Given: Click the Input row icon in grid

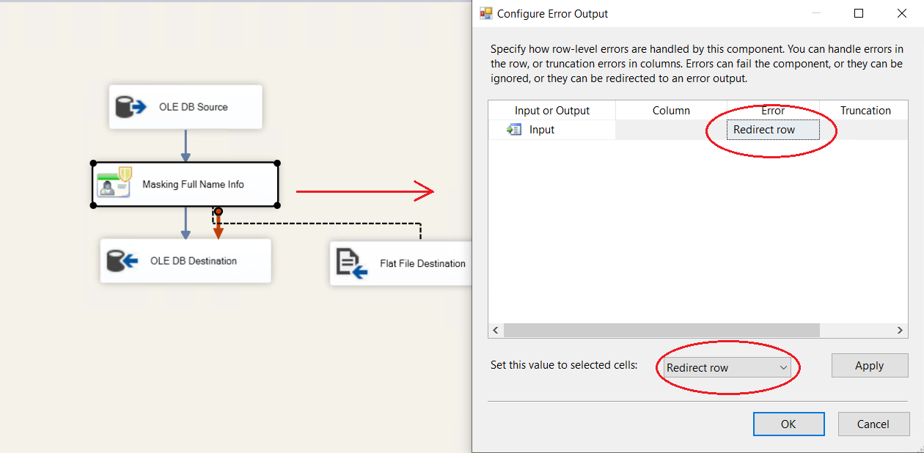Looking at the screenshot, I should pyautogui.click(x=513, y=130).
